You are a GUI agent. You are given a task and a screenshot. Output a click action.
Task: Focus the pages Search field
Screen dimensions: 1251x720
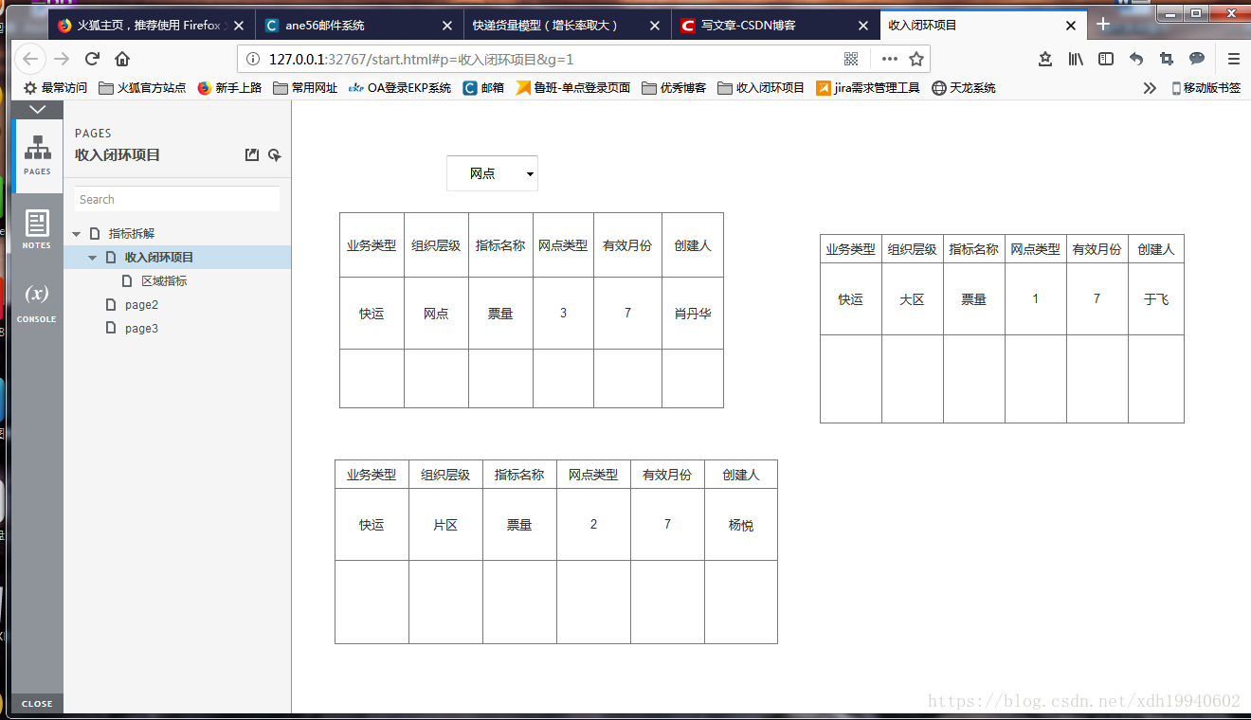click(x=177, y=200)
